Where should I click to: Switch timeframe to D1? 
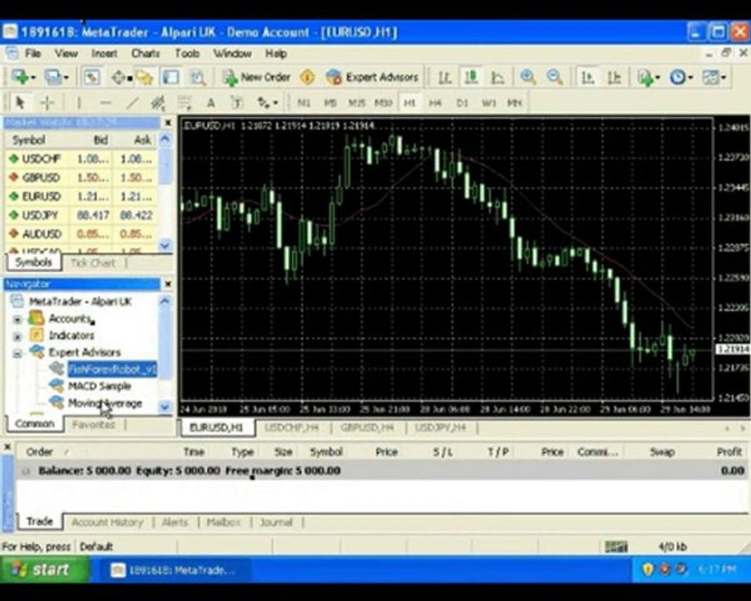pos(461,103)
